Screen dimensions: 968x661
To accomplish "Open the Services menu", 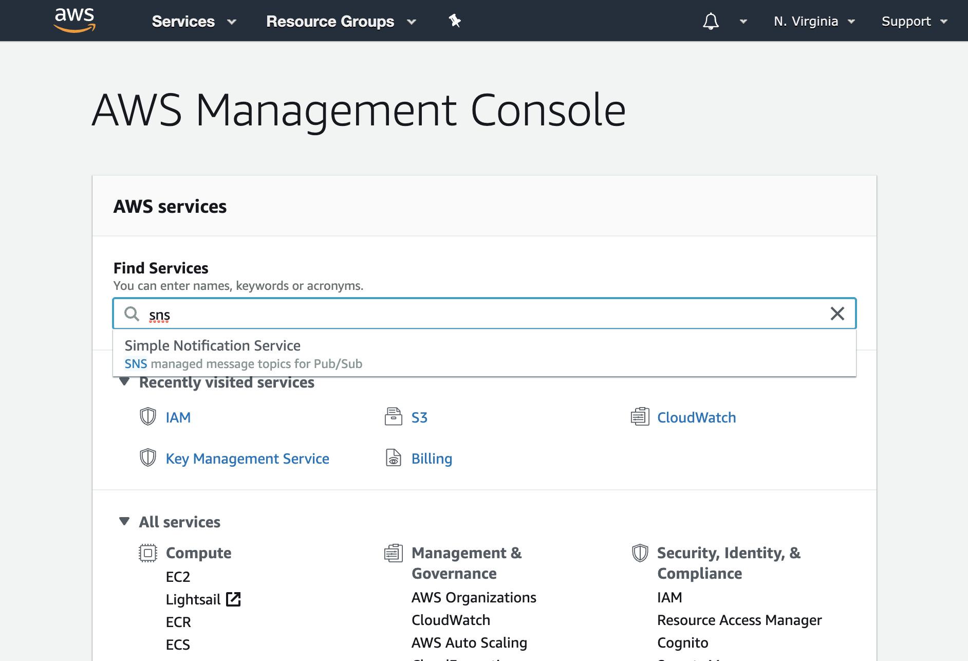I will (x=183, y=21).
